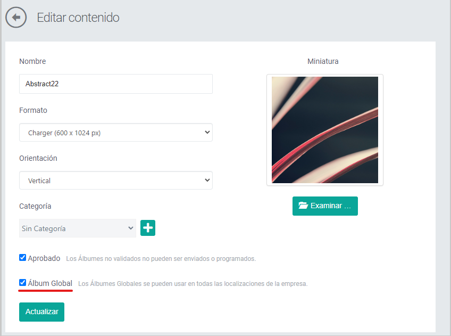Image resolution: width=451 pixels, height=336 pixels.
Task: Go back using the circled arrow icon
Action: coord(16,17)
